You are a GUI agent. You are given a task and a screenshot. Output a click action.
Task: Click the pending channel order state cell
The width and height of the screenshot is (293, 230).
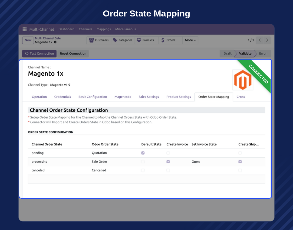pos(38,153)
